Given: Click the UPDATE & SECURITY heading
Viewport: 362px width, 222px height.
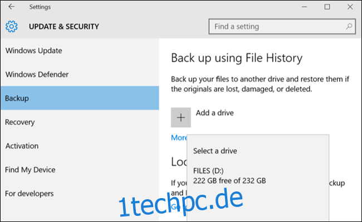Looking at the screenshot, I should tap(64, 27).
